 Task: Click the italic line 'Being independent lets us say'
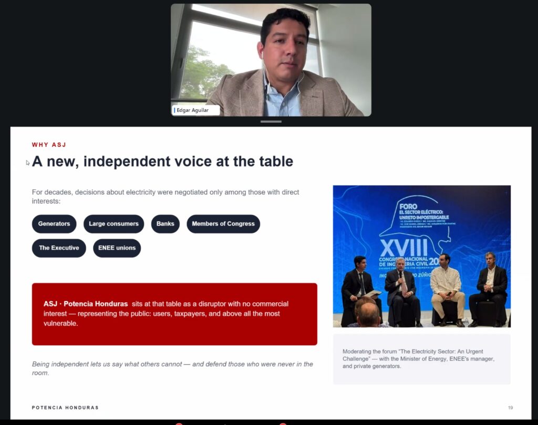pos(172,368)
